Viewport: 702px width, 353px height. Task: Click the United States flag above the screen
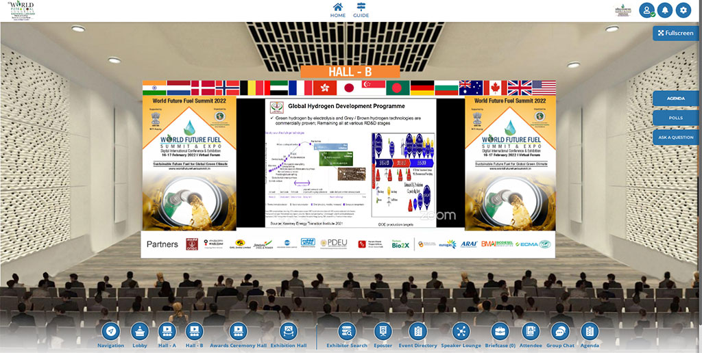tap(544, 88)
